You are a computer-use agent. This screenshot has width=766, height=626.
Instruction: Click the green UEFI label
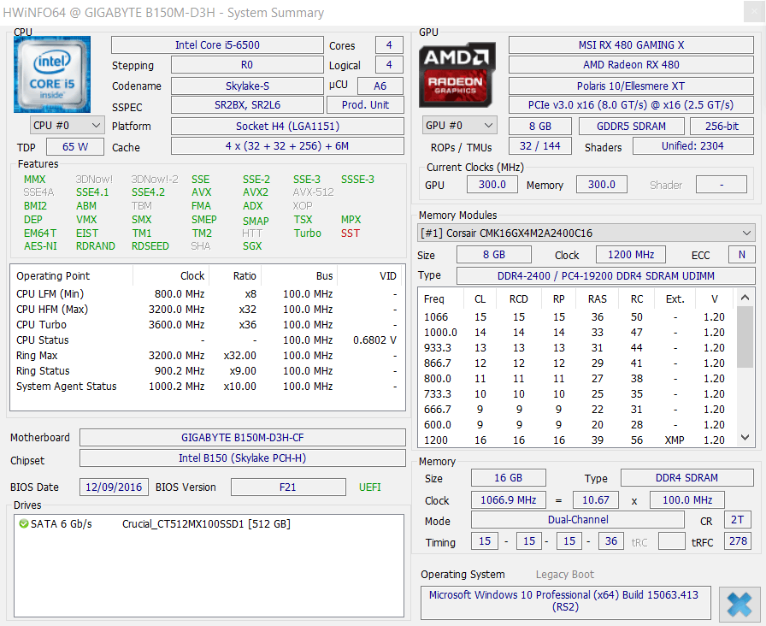[370, 487]
